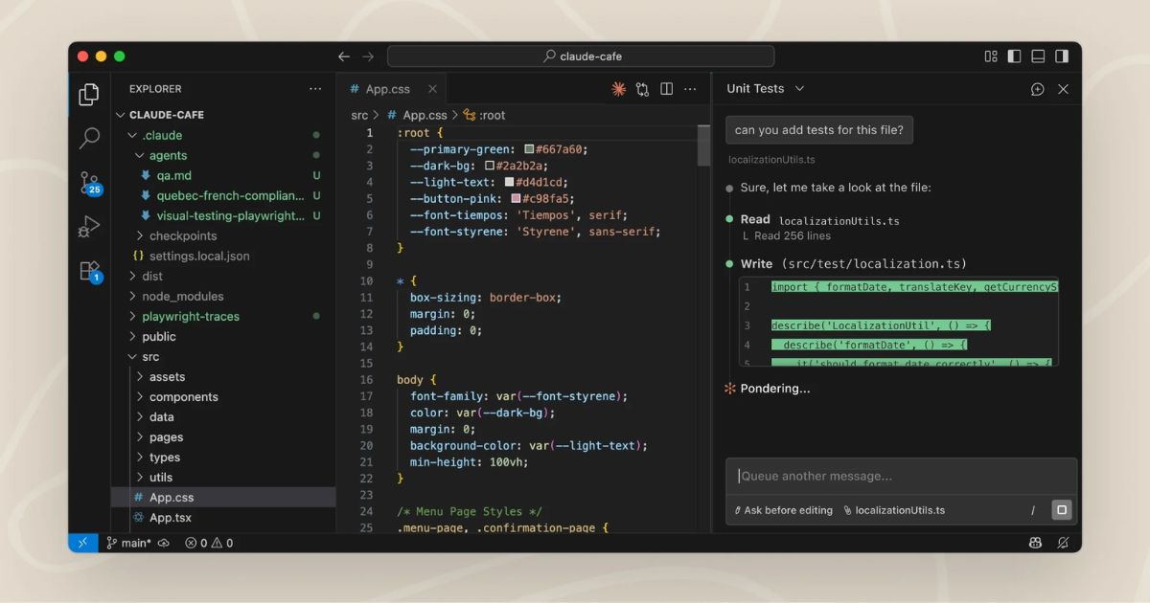Go forward with the right arrow

(368, 56)
